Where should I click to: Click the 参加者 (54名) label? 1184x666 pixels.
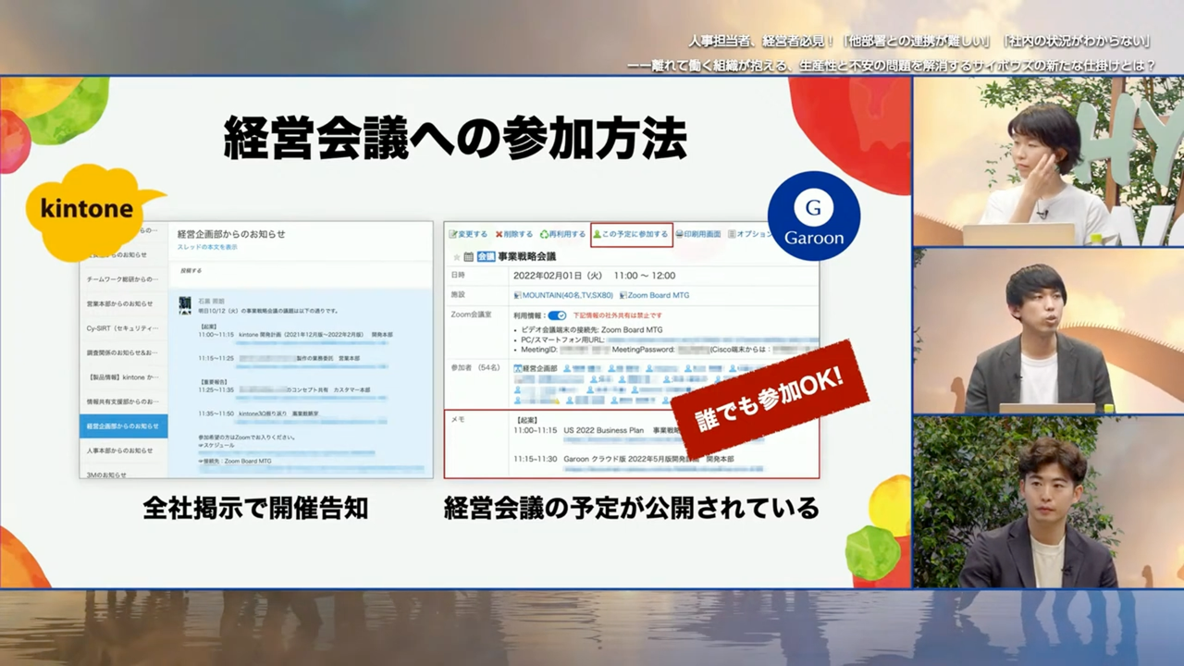[x=475, y=368]
